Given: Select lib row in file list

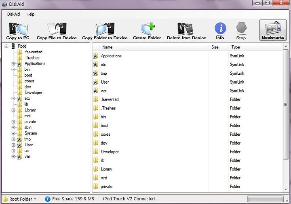Looking at the screenshot, I should click(187, 160).
